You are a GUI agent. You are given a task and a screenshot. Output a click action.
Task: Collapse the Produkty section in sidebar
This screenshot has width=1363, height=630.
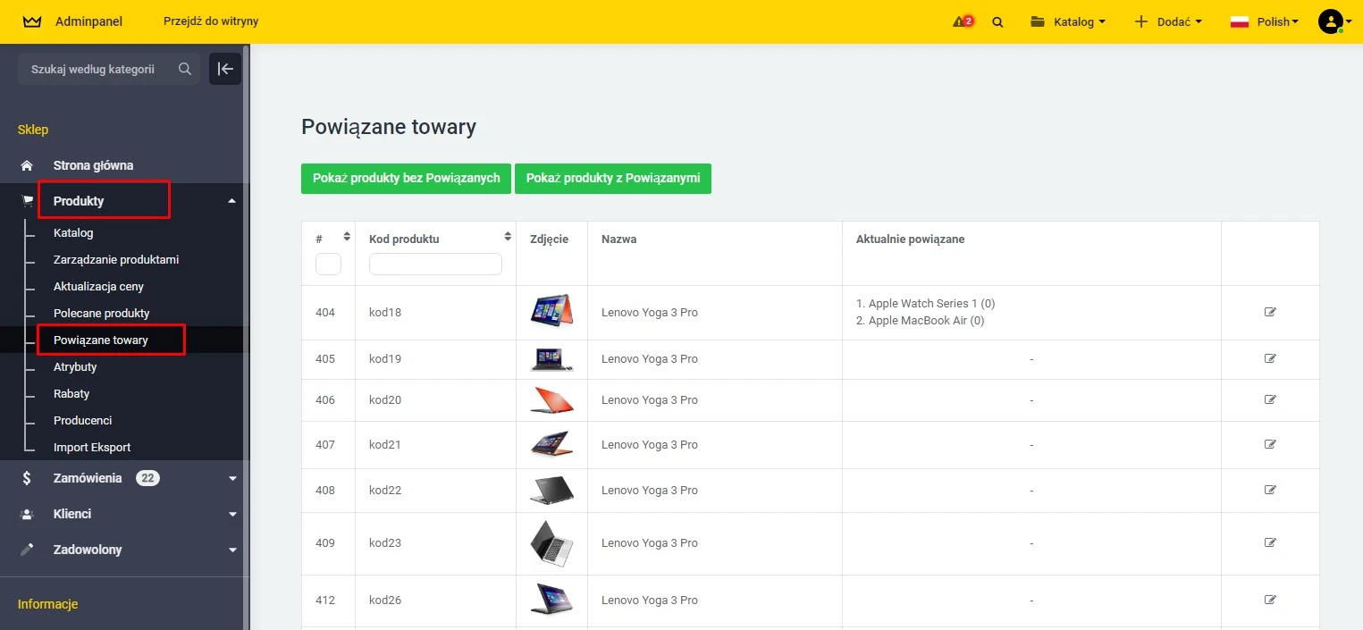click(231, 200)
